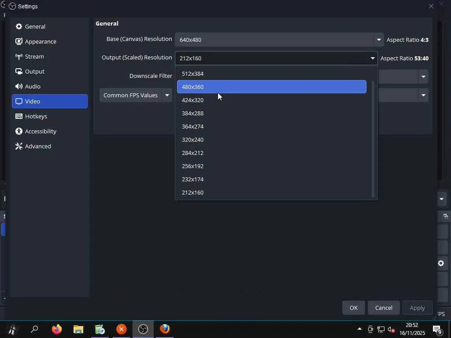The width and height of the screenshot is (451, 338).
Task: Expand the FPS value dropdown arrow
Action: tap(423, 95)
